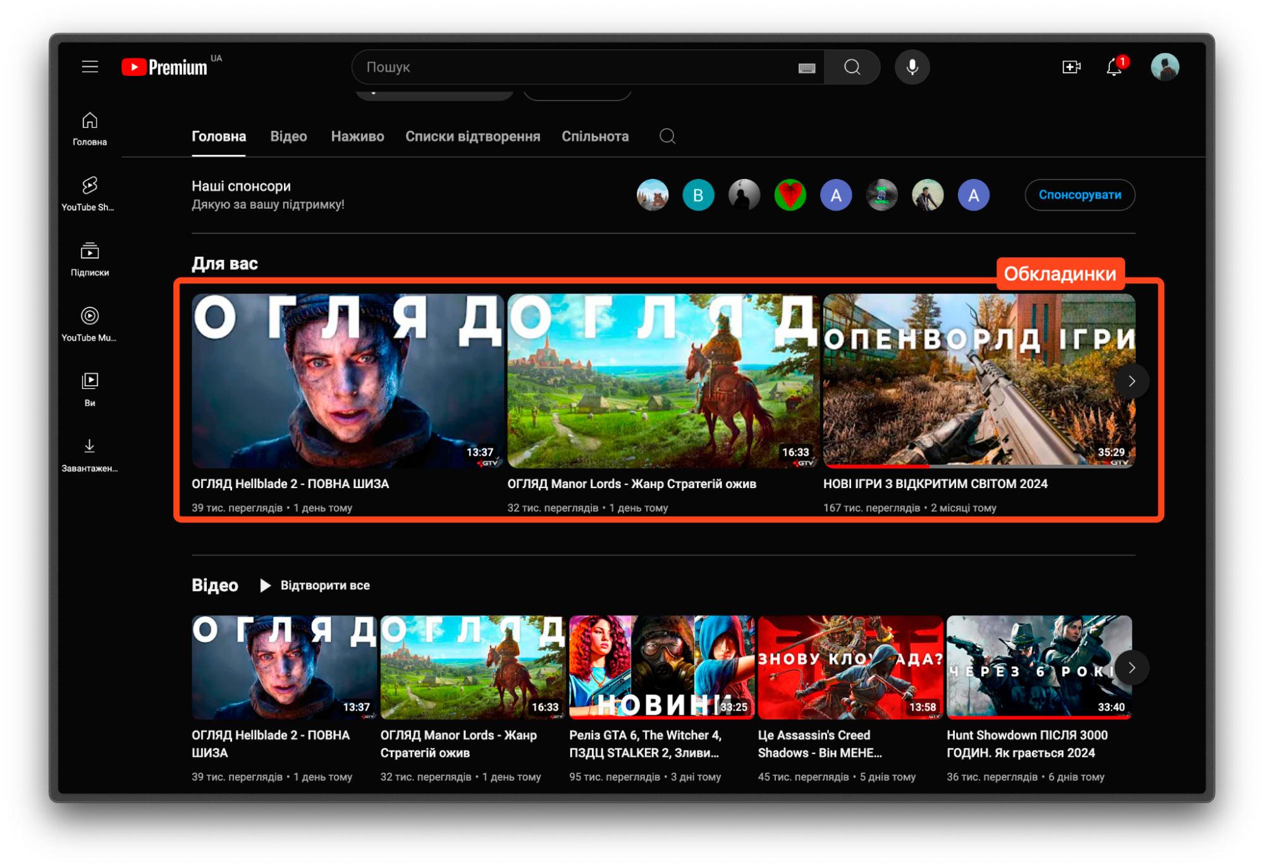Screen dimensions: 1264x868
Task: Click title ОГЛЯД Hellblade 2 under Для вас
Action: (290, 484)
